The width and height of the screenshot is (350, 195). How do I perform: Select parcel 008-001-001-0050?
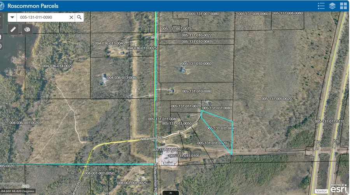[x=99, y=173]
